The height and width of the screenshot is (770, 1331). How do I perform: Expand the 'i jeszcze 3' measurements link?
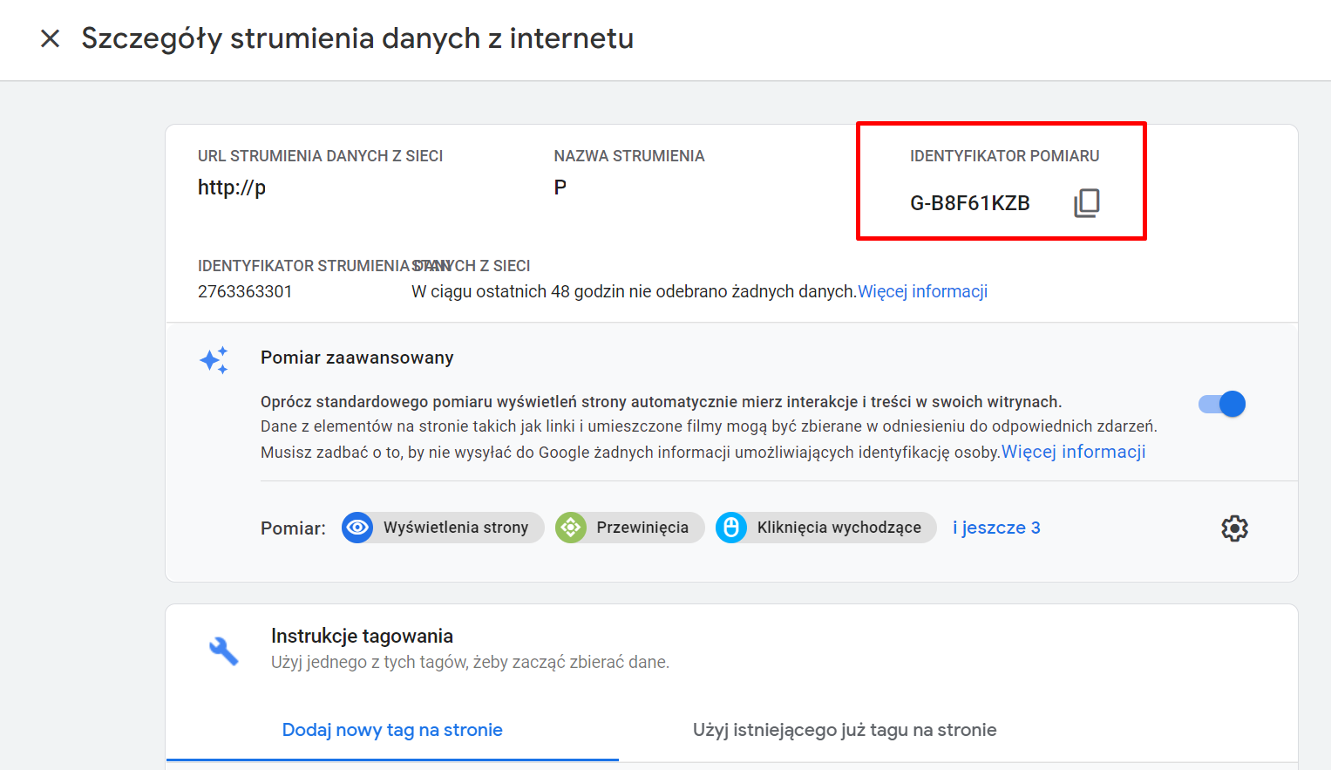(996, 528)
